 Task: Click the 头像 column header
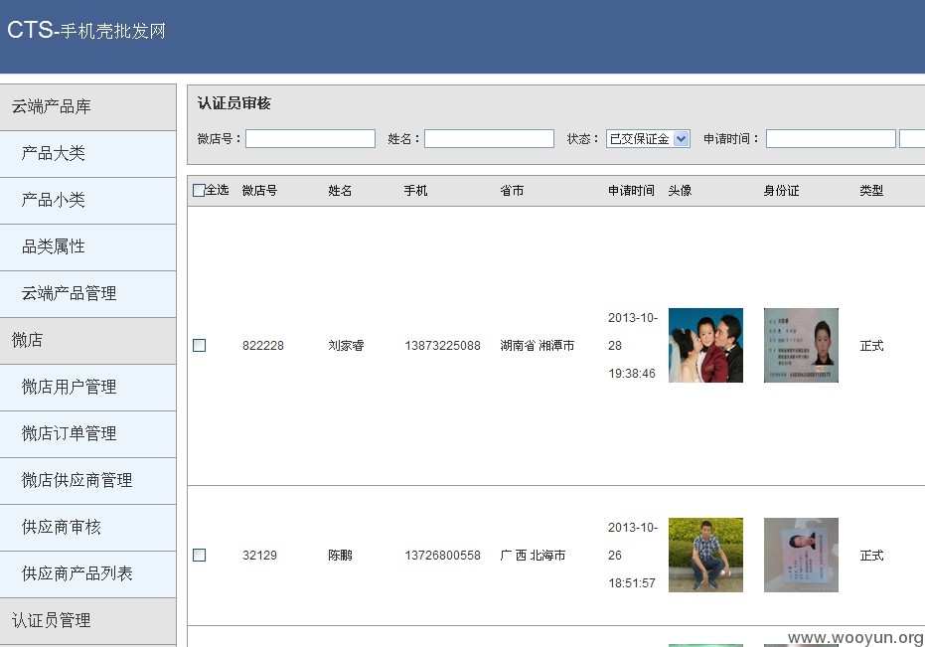click(680, 190)
